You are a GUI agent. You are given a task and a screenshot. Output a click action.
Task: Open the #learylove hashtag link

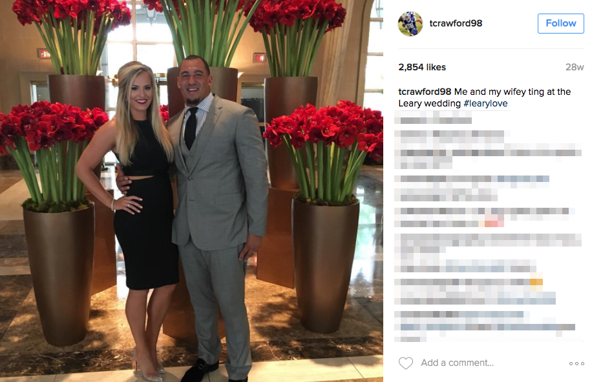tap(485, 103)
